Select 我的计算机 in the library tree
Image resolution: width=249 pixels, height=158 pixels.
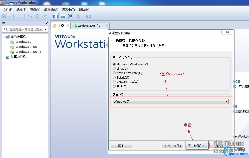[x=18, y=37]
